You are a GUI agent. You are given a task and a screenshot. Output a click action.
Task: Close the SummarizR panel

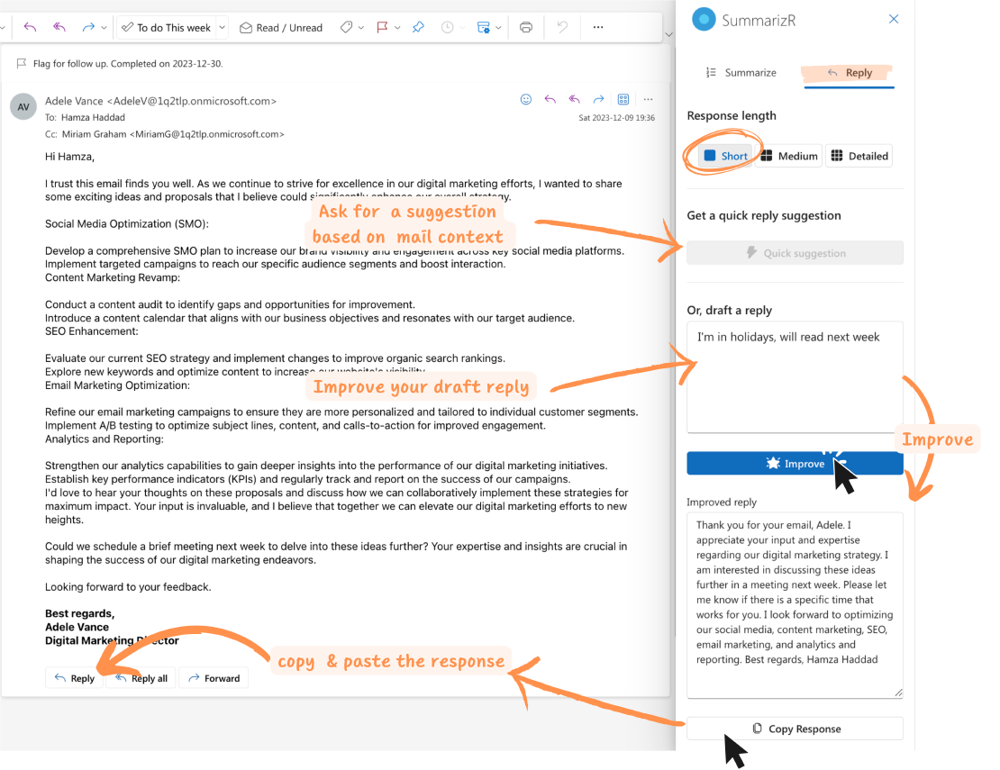(894, 19)
